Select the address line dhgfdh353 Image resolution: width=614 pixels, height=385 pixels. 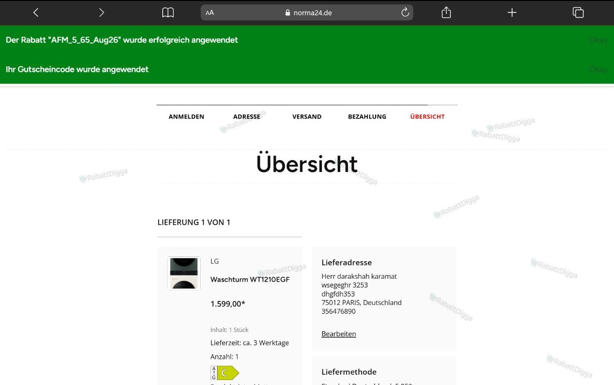click(x=338, y=294)
